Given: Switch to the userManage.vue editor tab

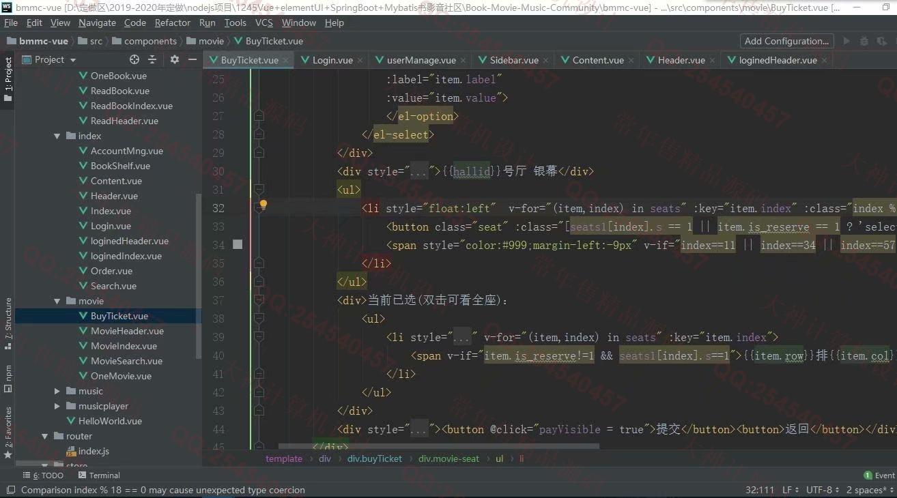Looking at the screenshot, I should (421, 60).
